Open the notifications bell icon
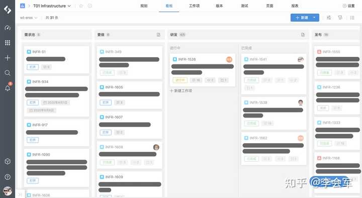The width and height of the screenshot is (362, 198). coord(8,88)
